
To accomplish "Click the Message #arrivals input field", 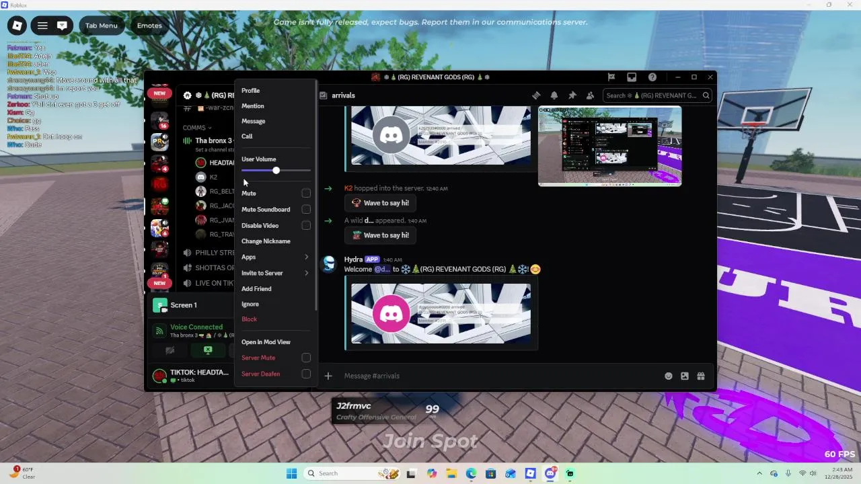I will [x=498, y=376].
